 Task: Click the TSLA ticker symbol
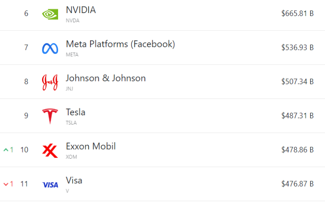click(71, 123)
